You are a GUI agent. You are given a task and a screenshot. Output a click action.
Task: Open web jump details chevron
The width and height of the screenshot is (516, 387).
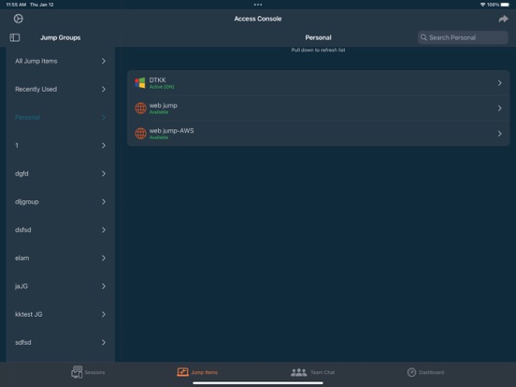pyautogui.click(x=499, y=108)
